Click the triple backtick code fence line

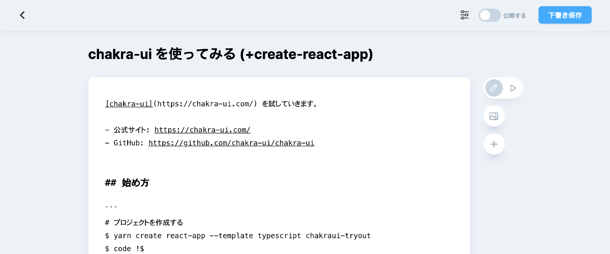[x=111, y=207]
